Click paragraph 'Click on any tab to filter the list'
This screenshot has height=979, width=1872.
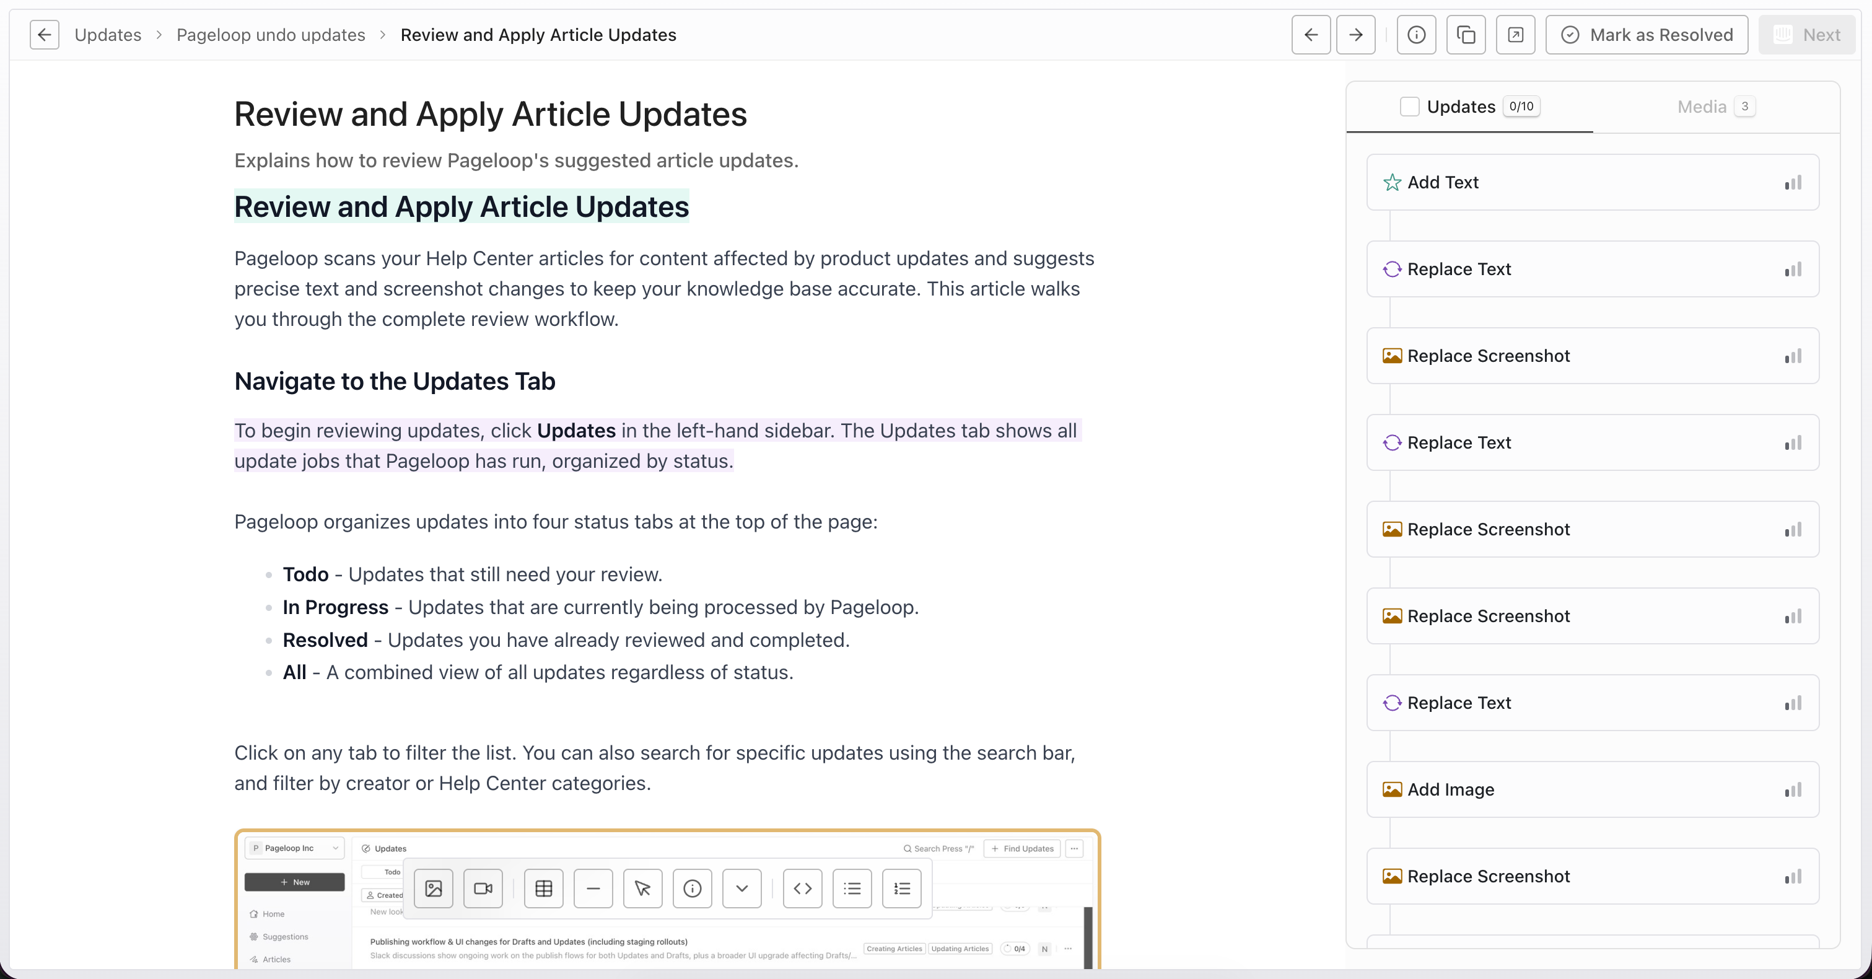(655, 768)
